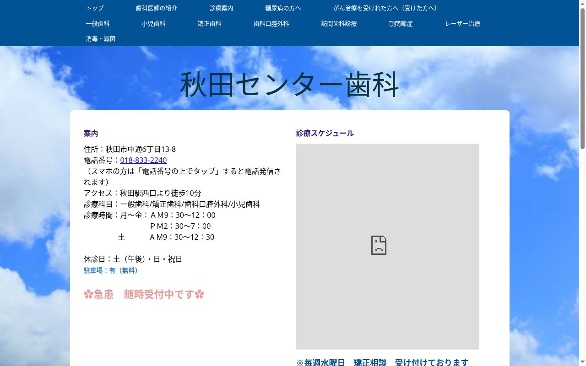Screen dimensions: 586x366
Task: Click the 駐車場：有（無料） text
Action: click(x=111, y=270)
